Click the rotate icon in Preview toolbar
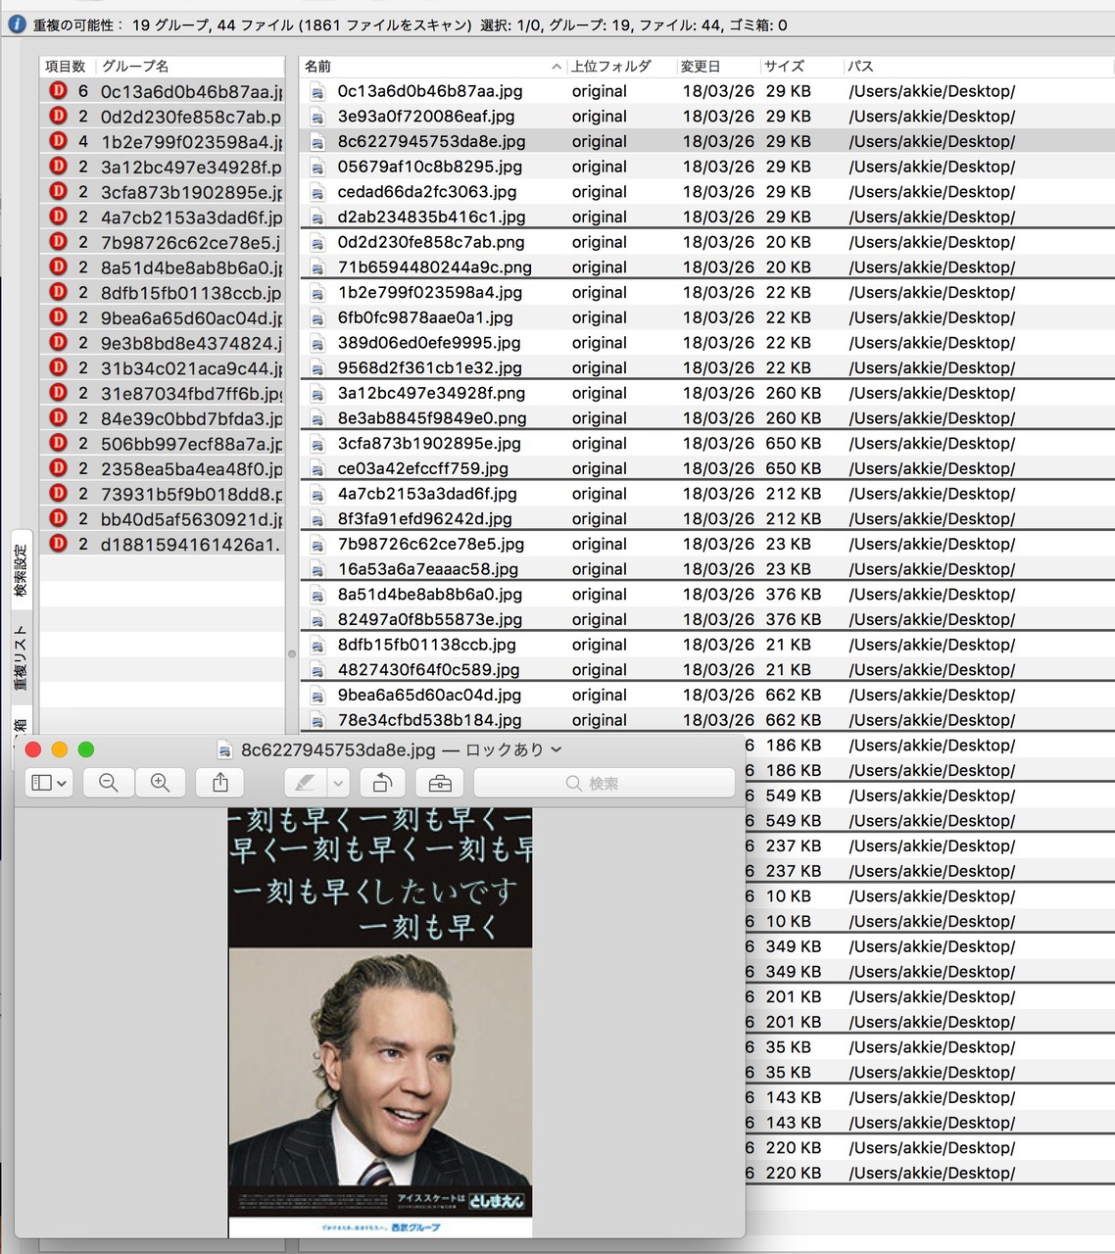 (x=382, y=783)
